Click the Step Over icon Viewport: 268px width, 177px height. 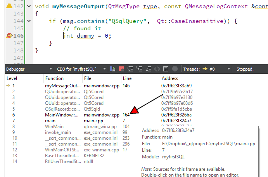[130, 69]
